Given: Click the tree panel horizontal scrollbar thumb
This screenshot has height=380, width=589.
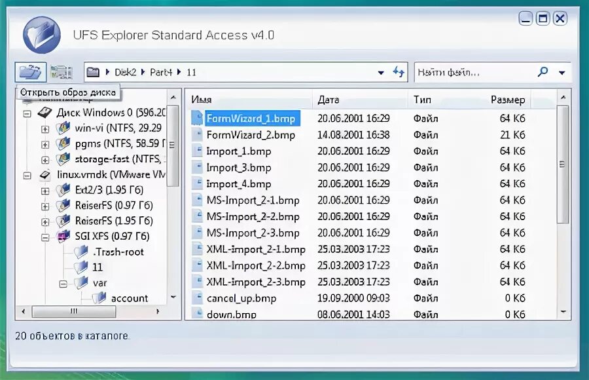Looking at the screenshot, I should (x=74, y=311).
